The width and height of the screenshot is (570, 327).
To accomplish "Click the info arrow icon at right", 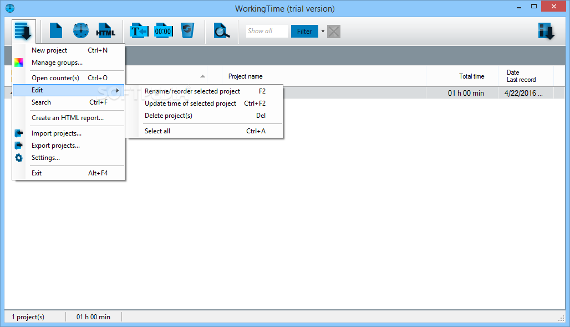I will pyautogui.click(x=546, y=31).
